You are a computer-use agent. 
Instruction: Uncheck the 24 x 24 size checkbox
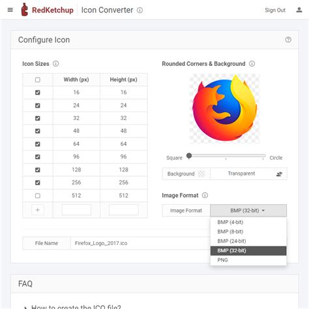(x=38, y=106)
